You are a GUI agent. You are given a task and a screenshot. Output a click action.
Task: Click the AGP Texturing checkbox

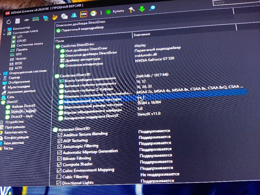(x=60, y=141)
